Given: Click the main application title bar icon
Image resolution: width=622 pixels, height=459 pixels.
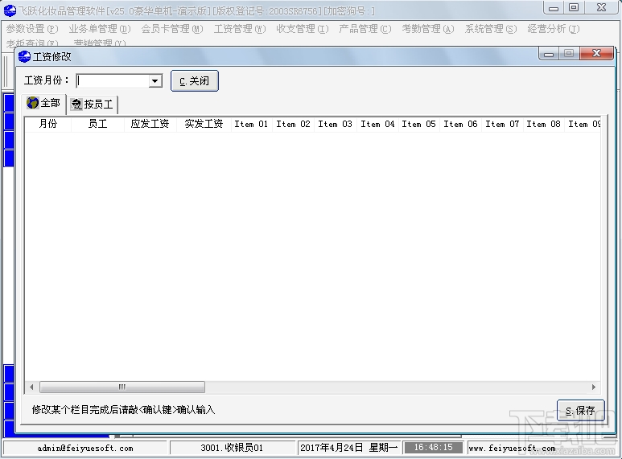Looking at the screenshot, I should point(10,10).
